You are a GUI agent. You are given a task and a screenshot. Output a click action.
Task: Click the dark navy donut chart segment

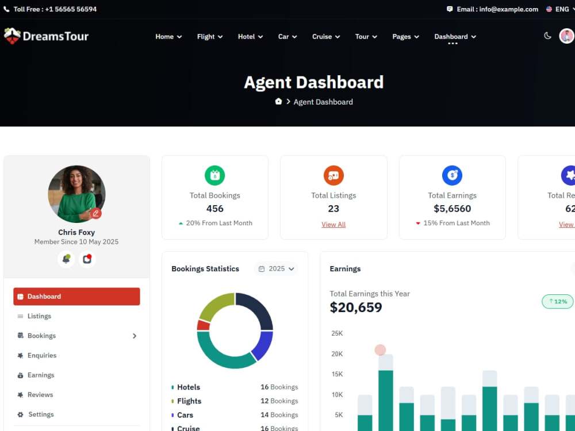coord(258,308)
